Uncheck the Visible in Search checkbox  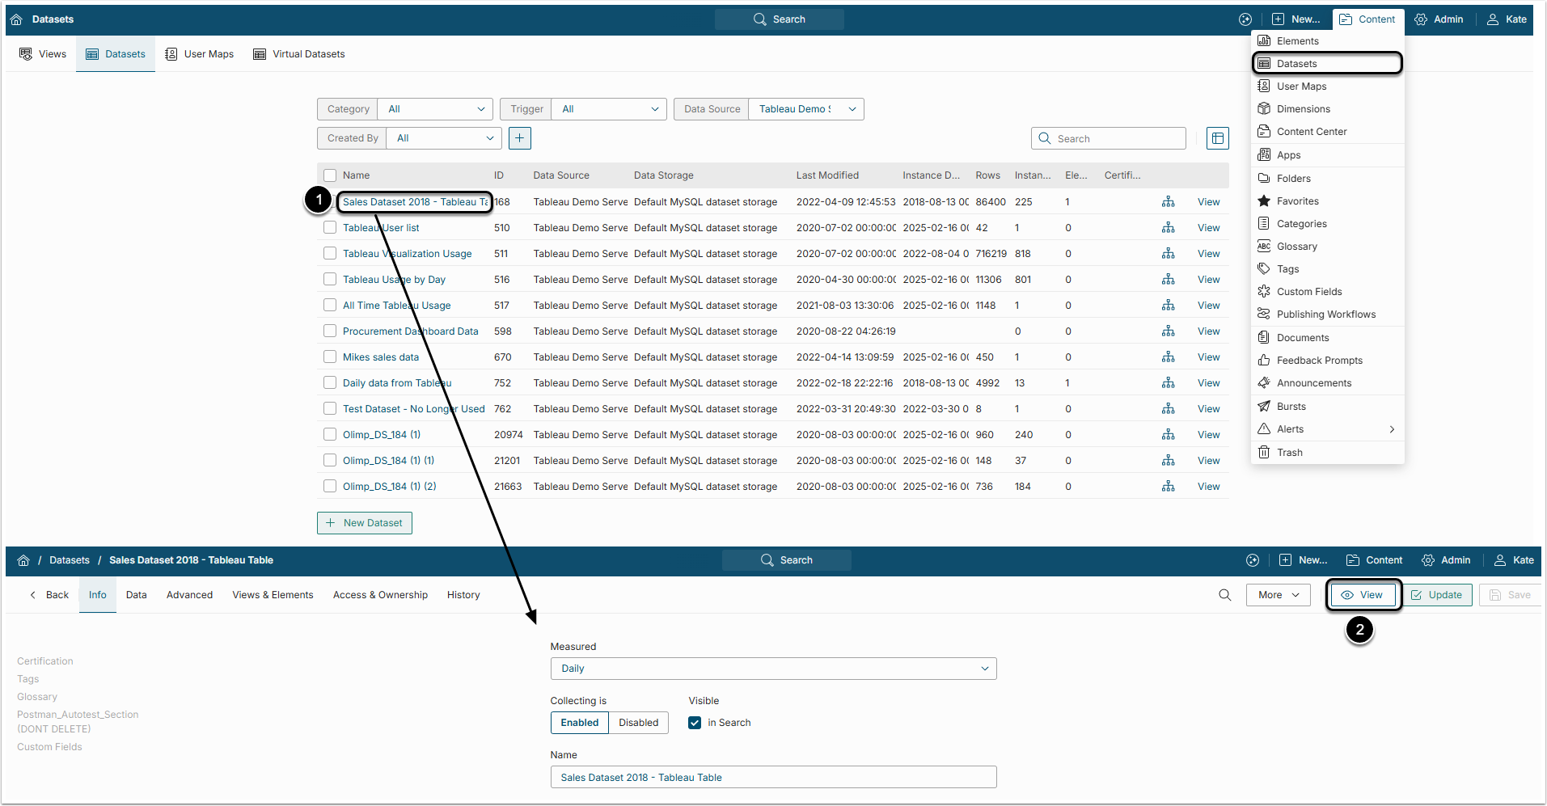coord(695,723)
